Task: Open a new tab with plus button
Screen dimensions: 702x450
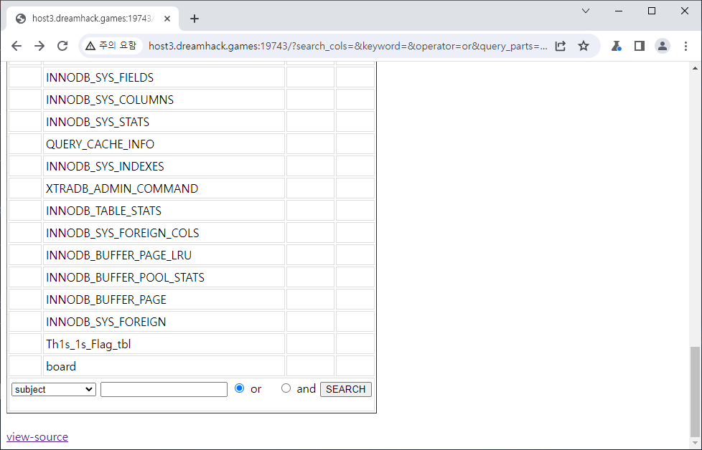Action: 195,19
